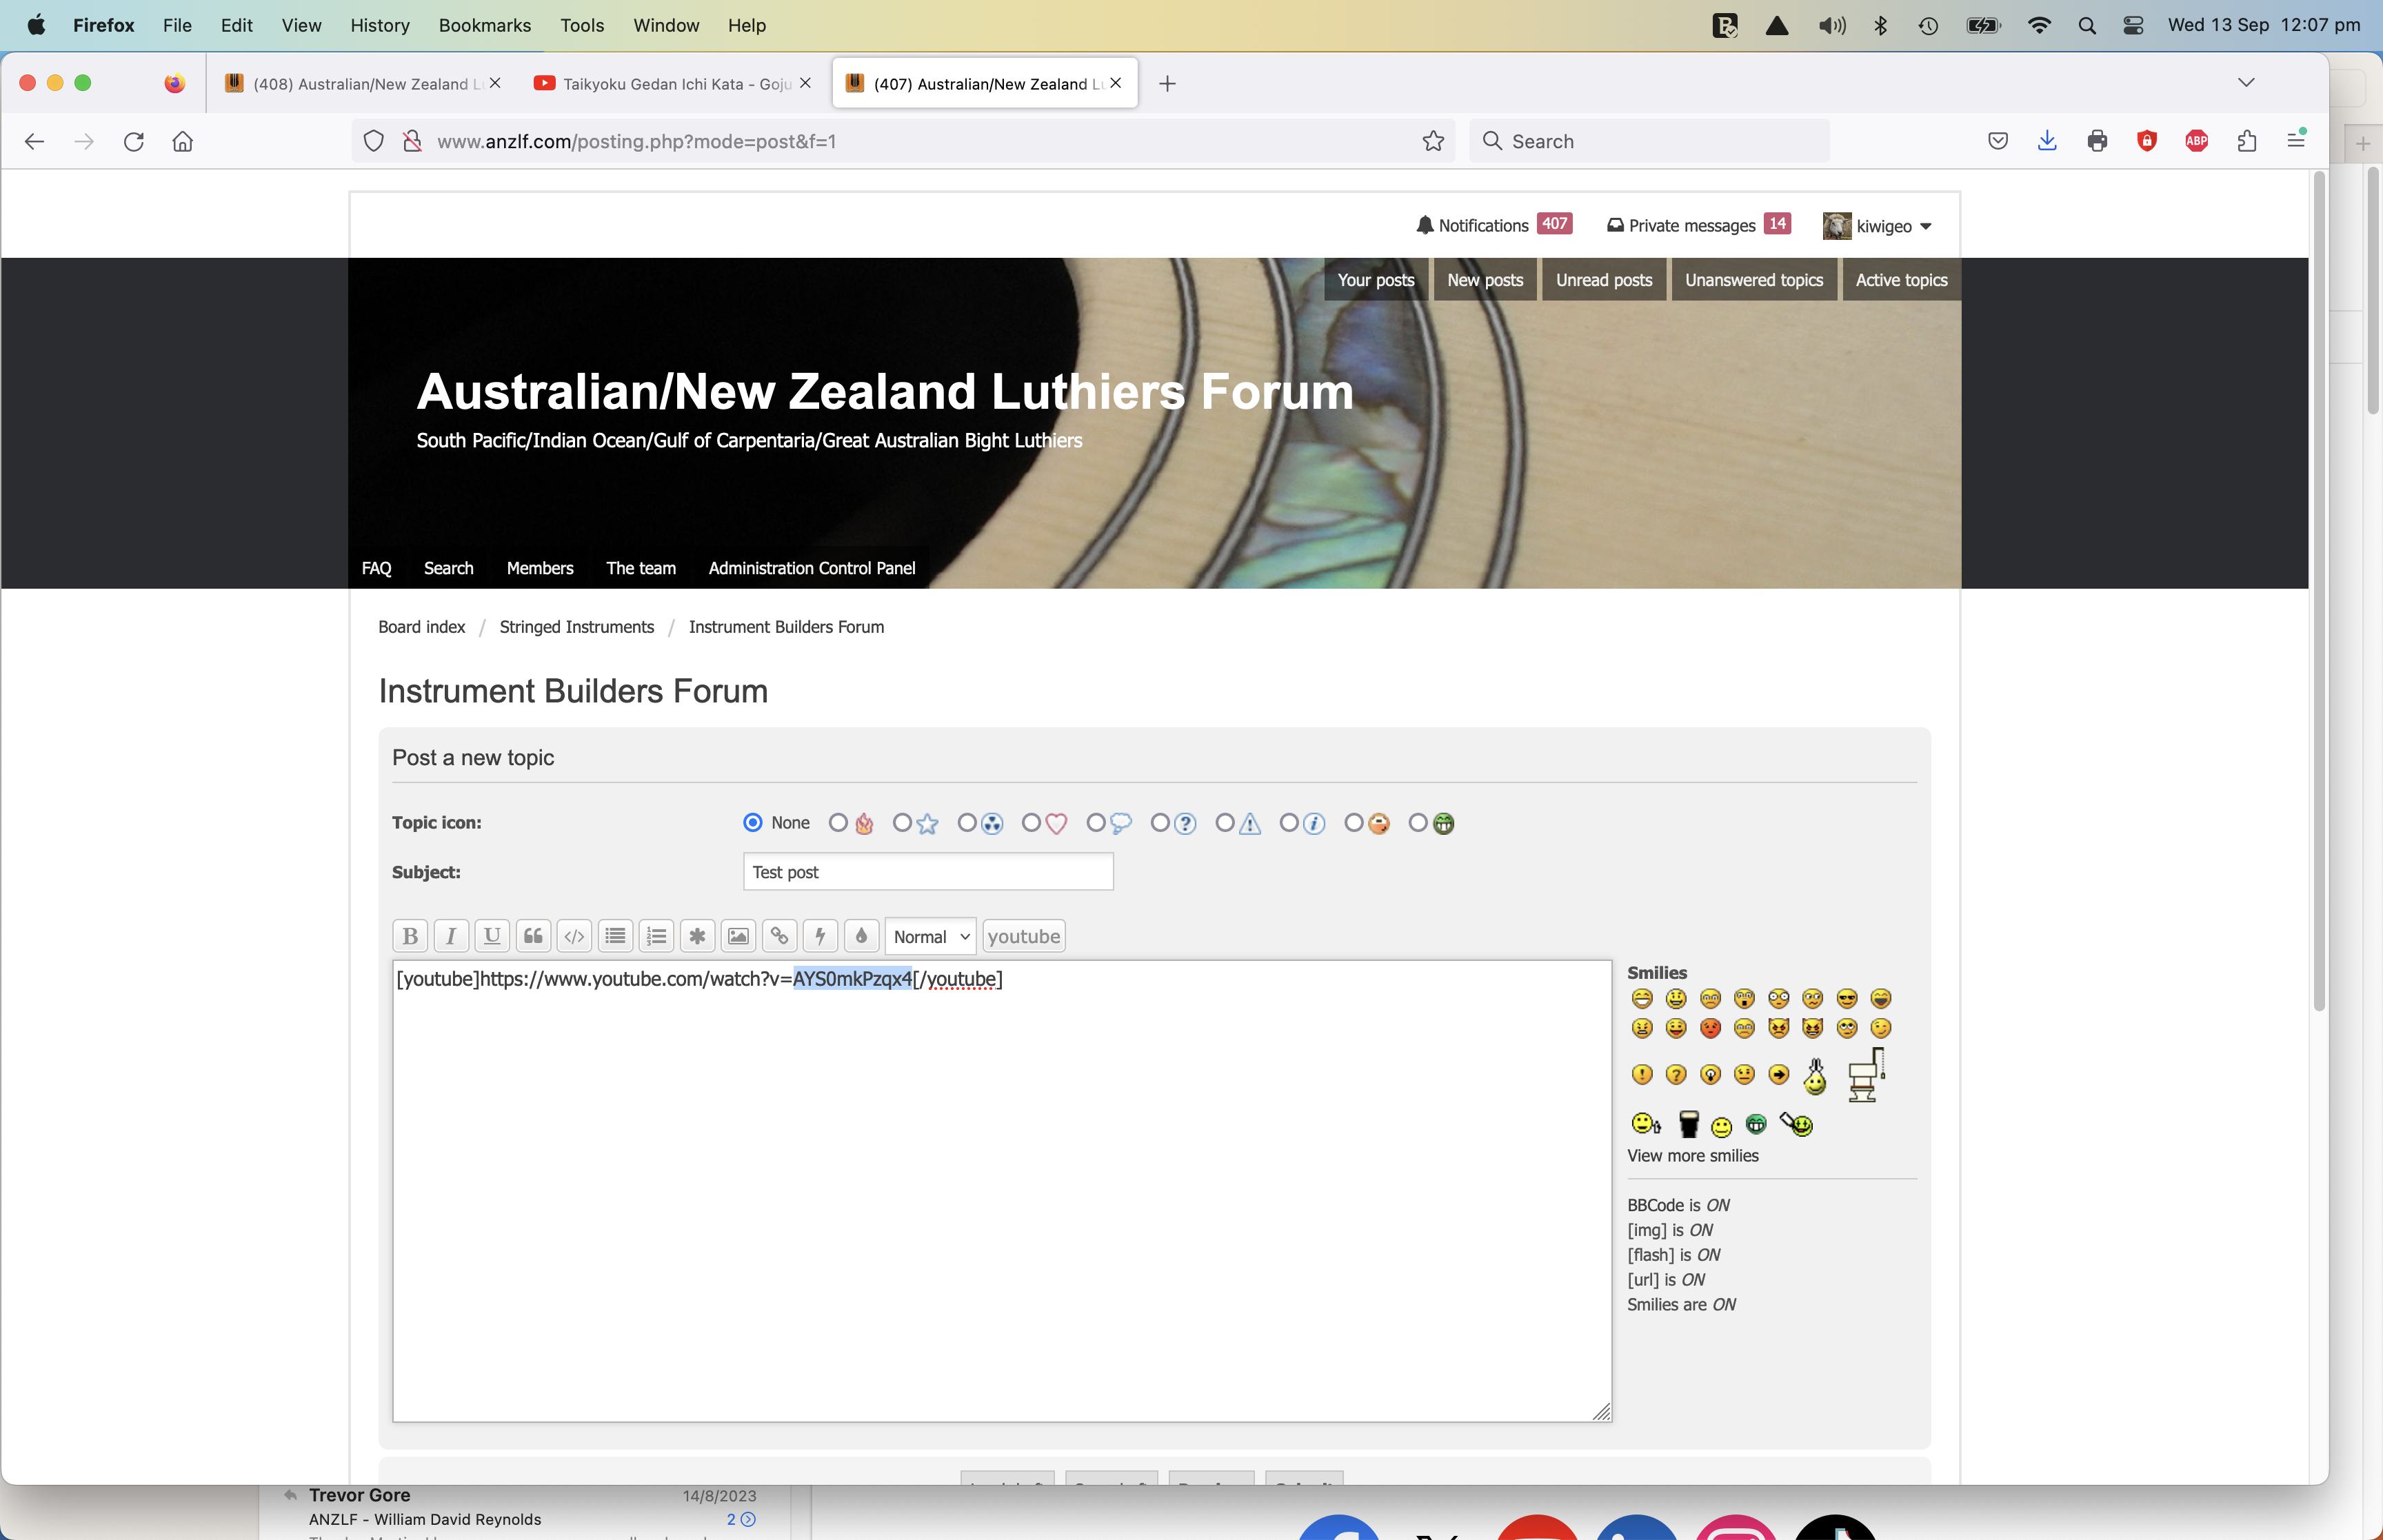2383x1540 pixels.
Task: Click the youtube BBCode button
Action: pyautogui.click(x=1024, y=936)
